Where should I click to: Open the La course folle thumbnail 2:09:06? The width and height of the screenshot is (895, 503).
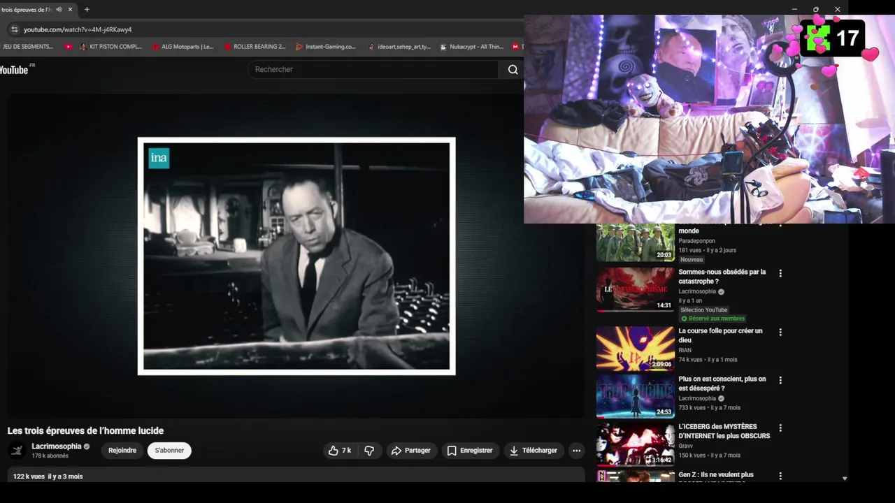pos(635,349)
